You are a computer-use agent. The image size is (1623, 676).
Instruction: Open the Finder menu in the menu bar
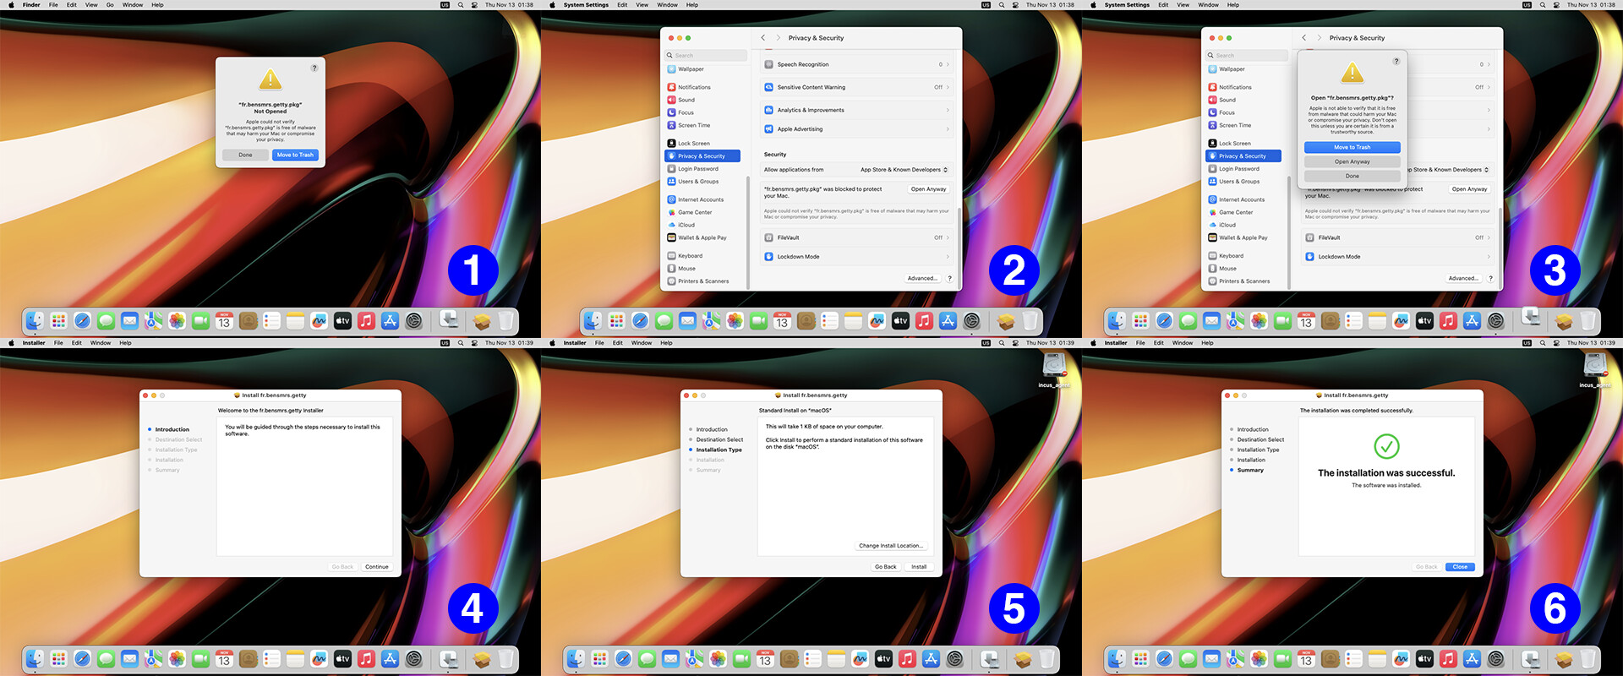31,5
